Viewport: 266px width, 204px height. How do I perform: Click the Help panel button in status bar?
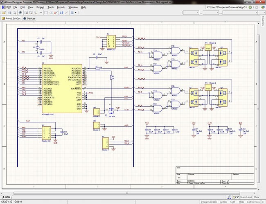coord(241,202)
